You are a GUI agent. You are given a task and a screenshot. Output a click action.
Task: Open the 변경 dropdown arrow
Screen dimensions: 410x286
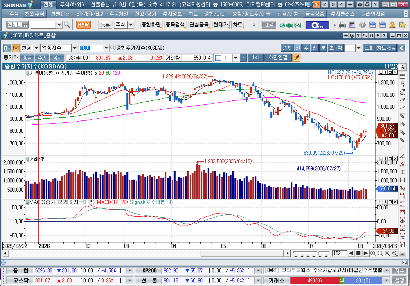coord(36,48)
